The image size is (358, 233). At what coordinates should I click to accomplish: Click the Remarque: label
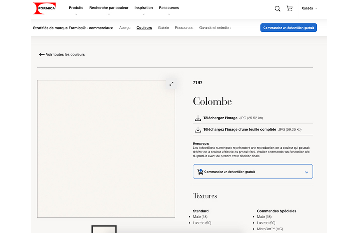point(201,144)
